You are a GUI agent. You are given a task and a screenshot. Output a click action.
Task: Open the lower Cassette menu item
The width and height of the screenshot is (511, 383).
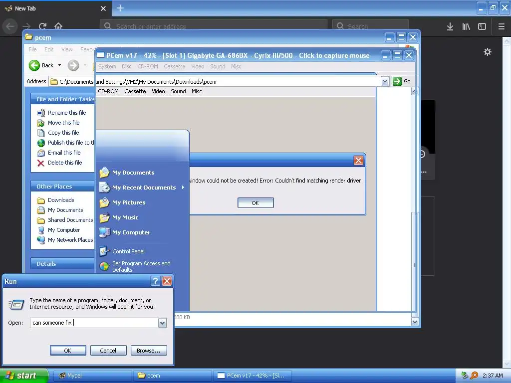point(135,91)
